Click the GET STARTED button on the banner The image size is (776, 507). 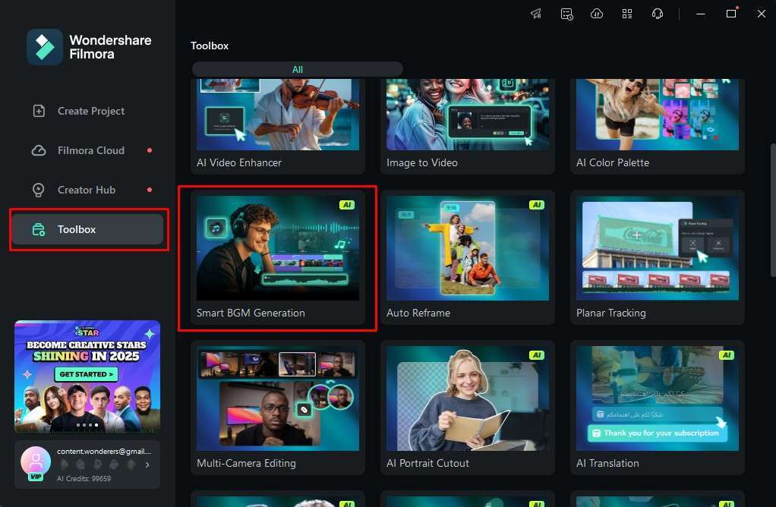[x=87, y=374]
